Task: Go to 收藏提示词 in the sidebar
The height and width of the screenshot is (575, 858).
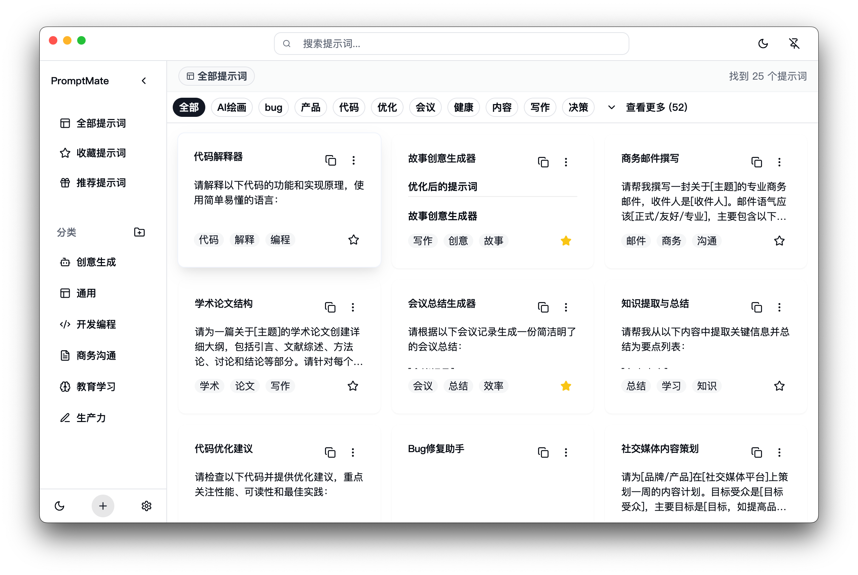Action: (x=101, y=153)
